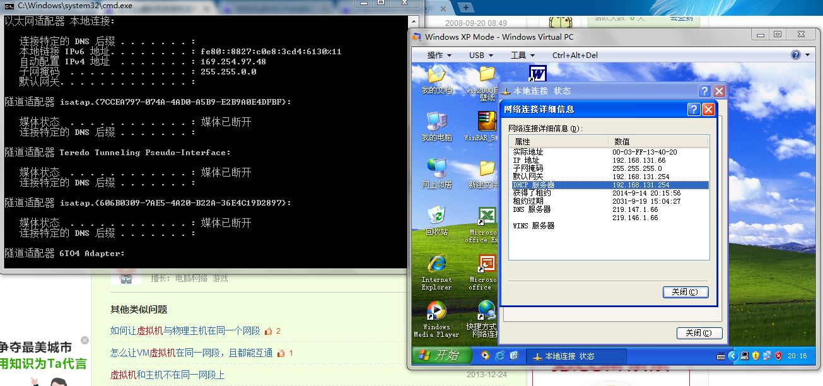Launch Windows Media Player desktop icon
Viewport: 823px width, 386px height.
pyautogui.click(x=436, y=320)
